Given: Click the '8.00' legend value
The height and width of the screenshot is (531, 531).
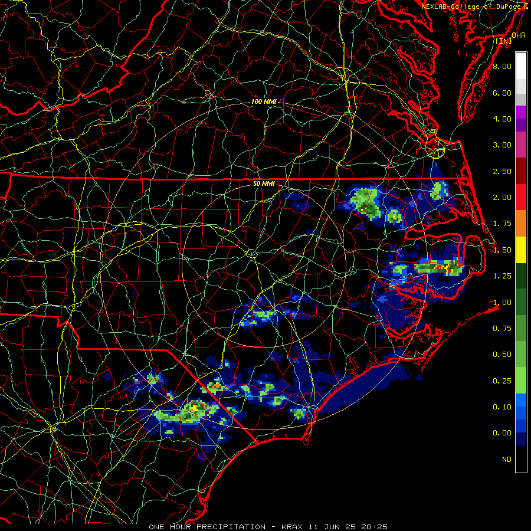Looking at the screenshot, I should (x=502, y=66).
